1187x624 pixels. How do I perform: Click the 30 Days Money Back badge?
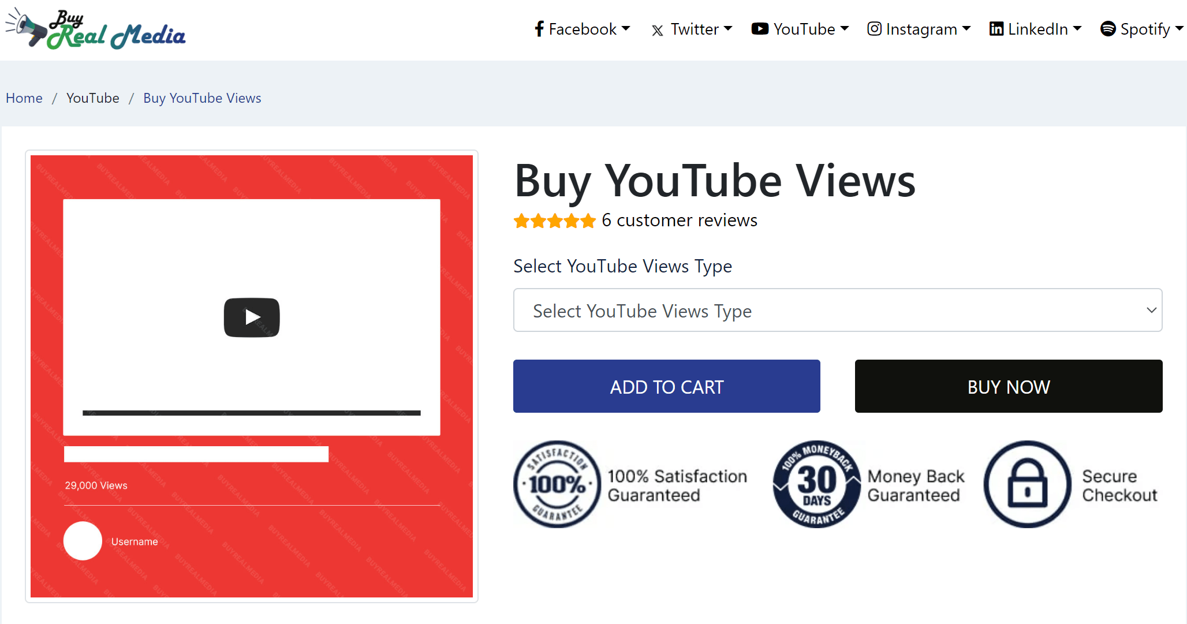tap(817, 484)
